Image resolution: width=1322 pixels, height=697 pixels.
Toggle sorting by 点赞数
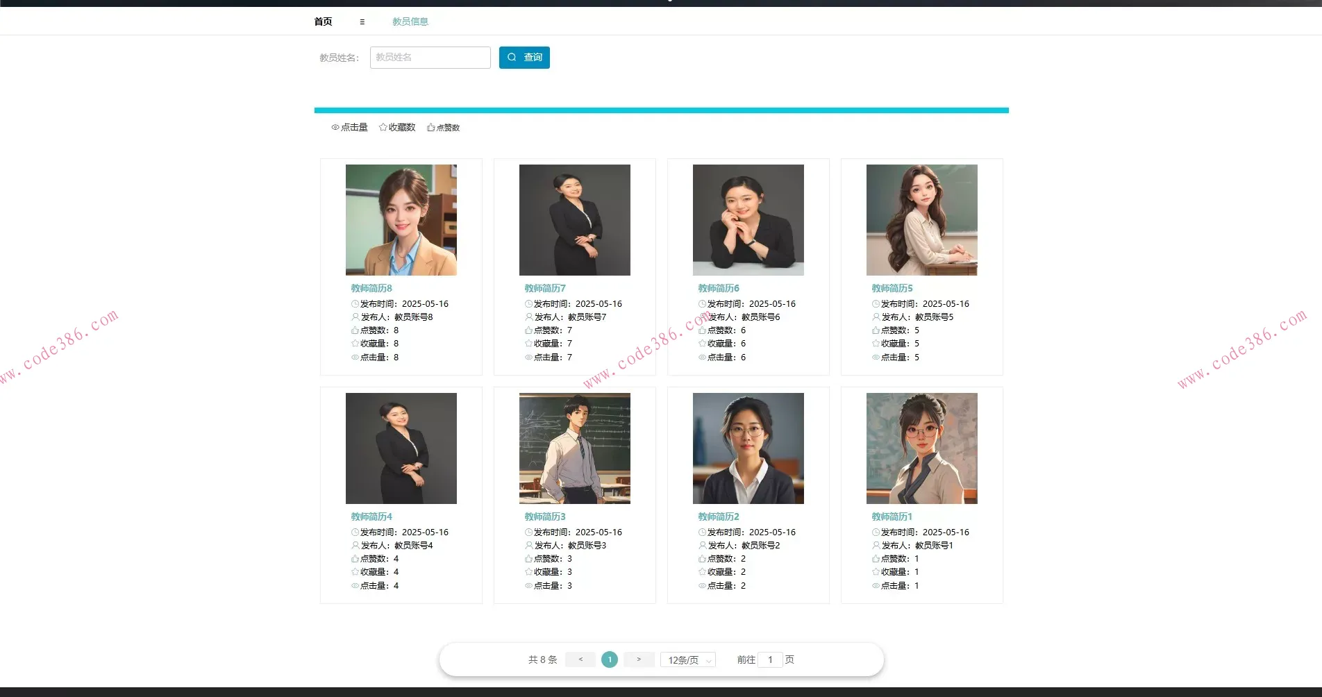pyautogui.click(x=442, y=127)
